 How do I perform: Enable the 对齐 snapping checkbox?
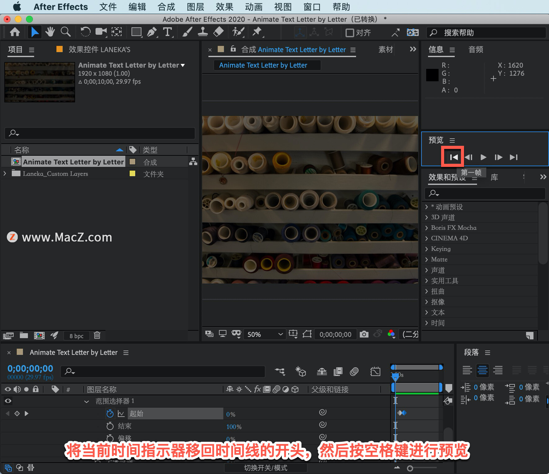click(350, 33)
